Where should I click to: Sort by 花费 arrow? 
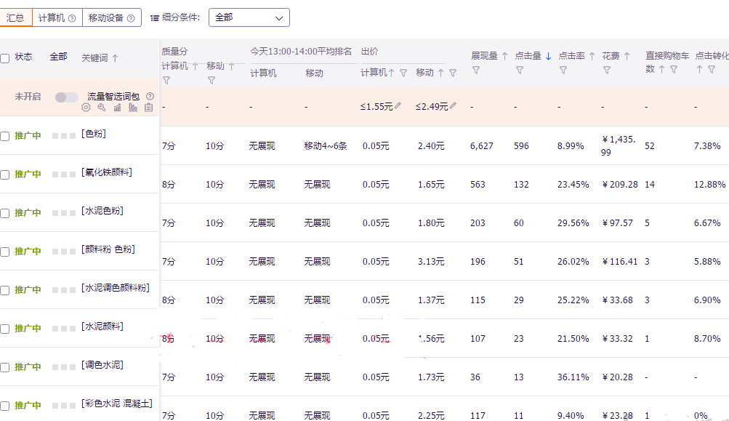point(627,56)
